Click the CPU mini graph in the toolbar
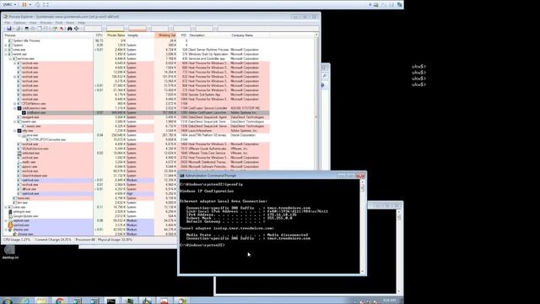Screen dimensions: 540x304 point(93,29)
